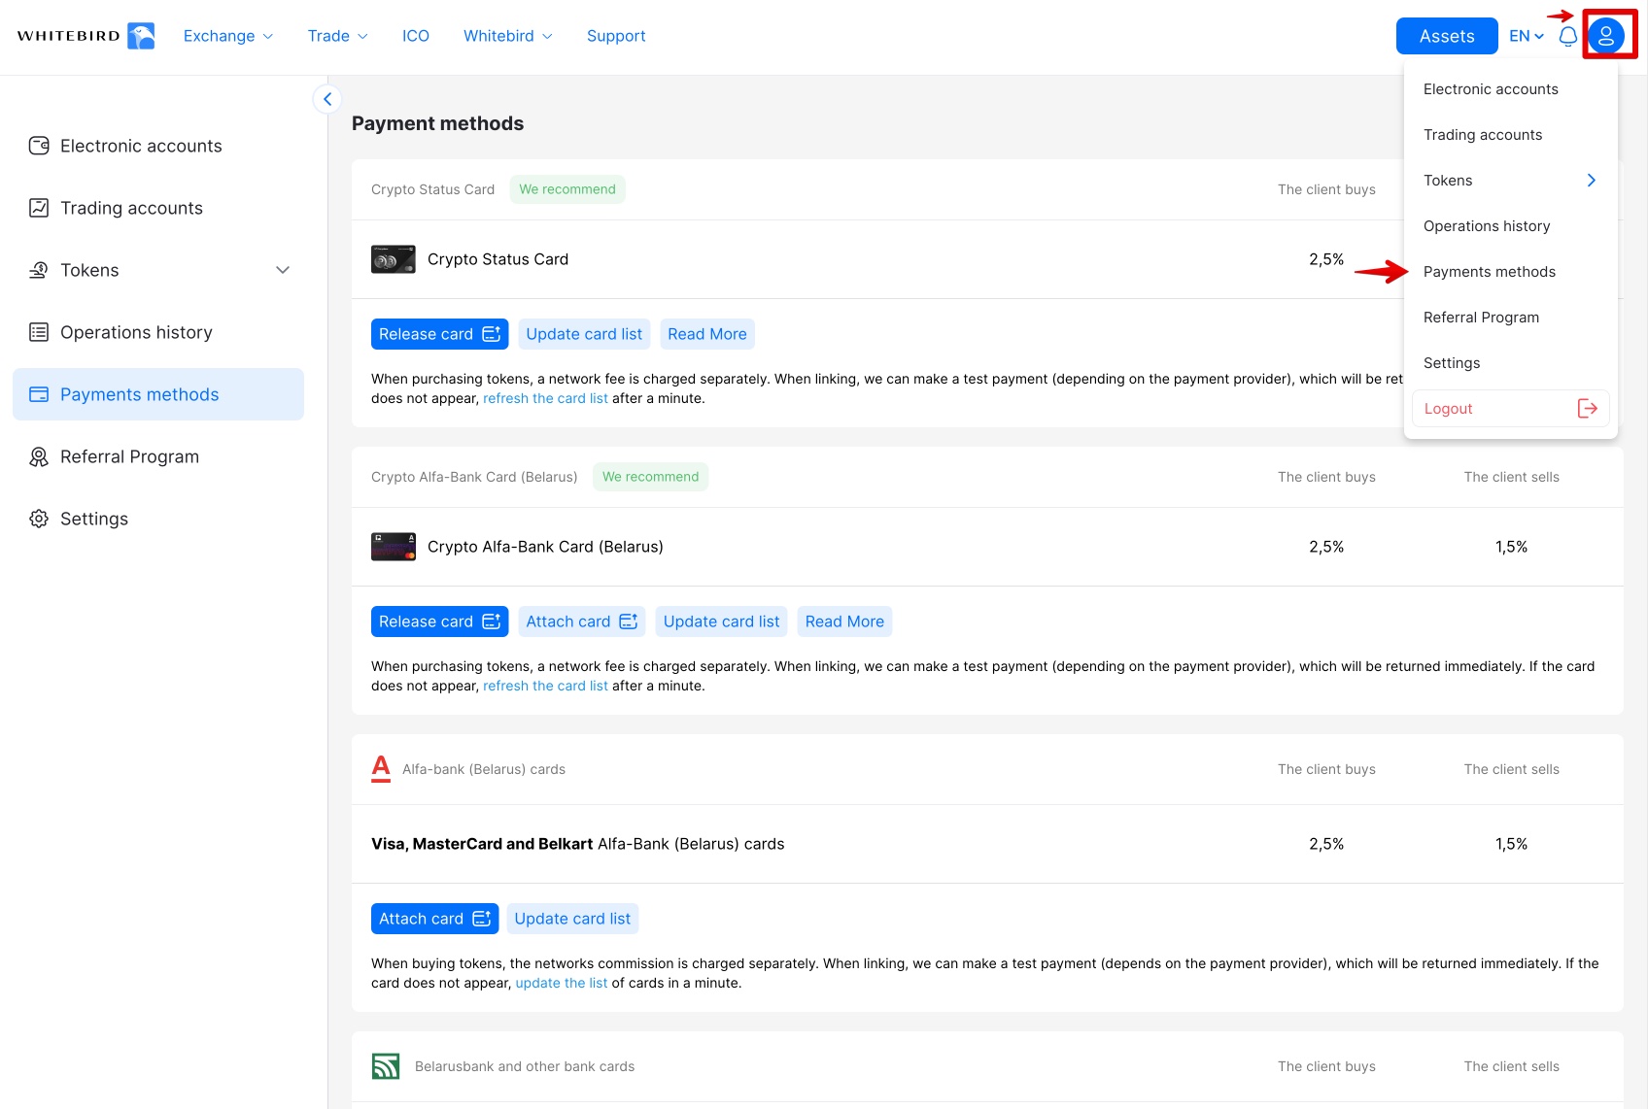Open Payments methods in the left sidebar

pyautogui.click(x=158, y=394)
